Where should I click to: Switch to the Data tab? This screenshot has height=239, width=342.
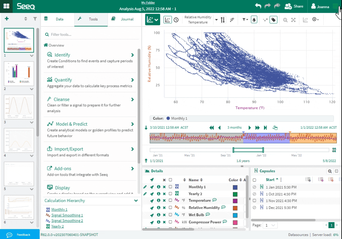58,19
